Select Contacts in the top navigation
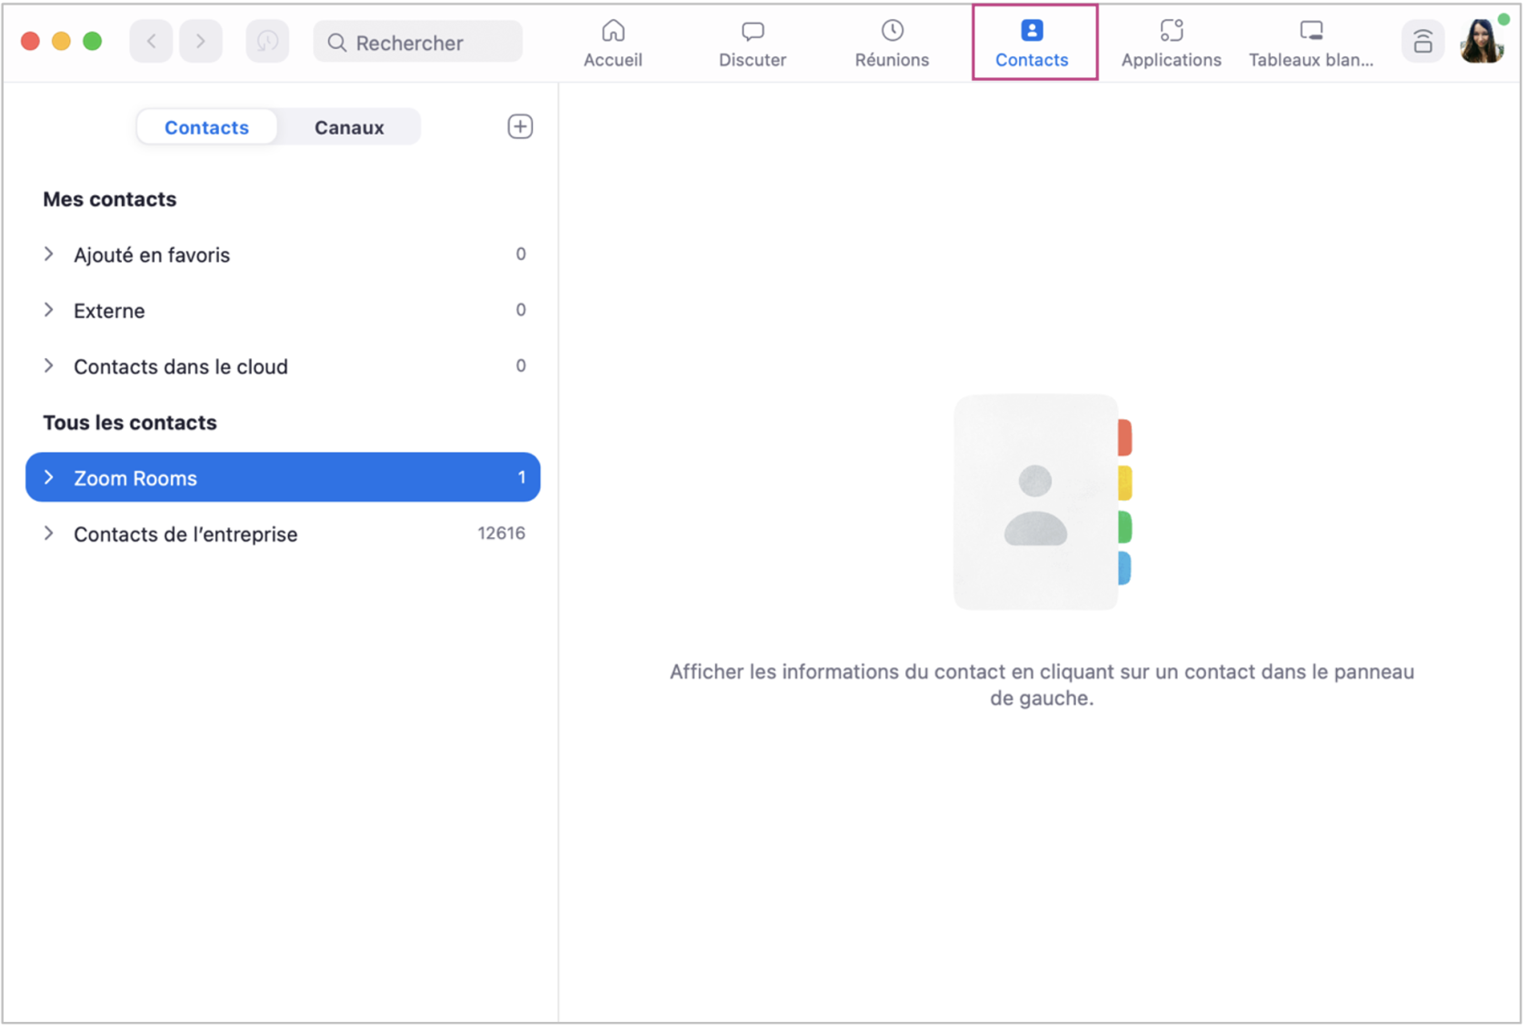The image size is (1527, 1030). [1032, 43]
